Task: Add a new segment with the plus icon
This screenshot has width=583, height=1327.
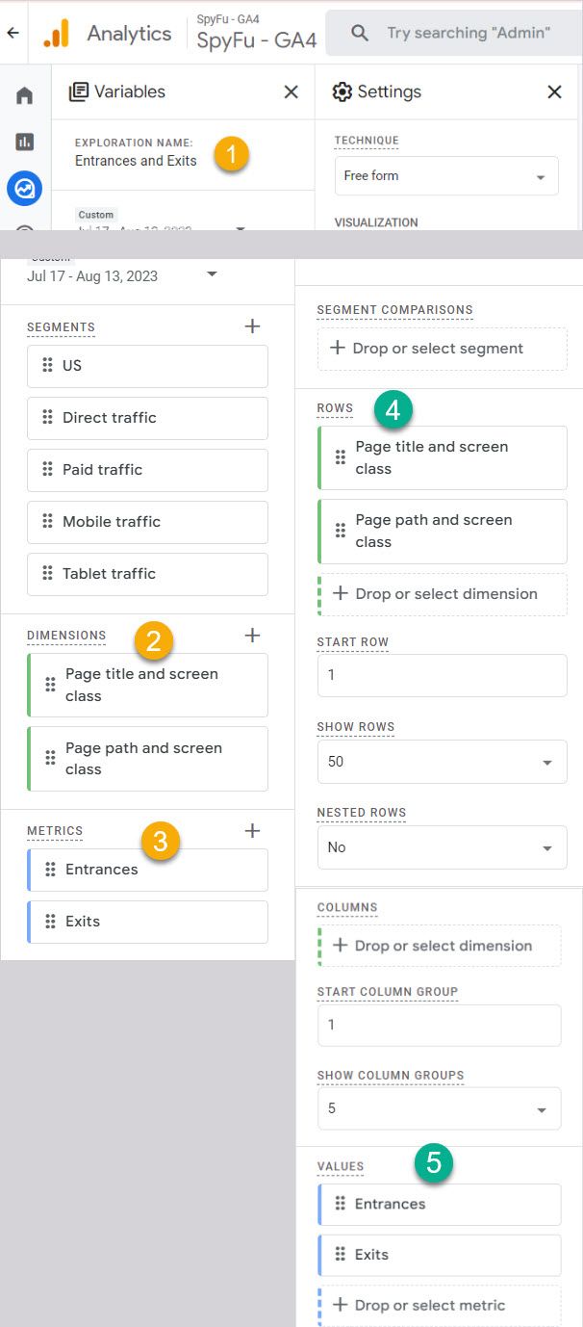Action: pyautogui.click(x=252, y=326)
